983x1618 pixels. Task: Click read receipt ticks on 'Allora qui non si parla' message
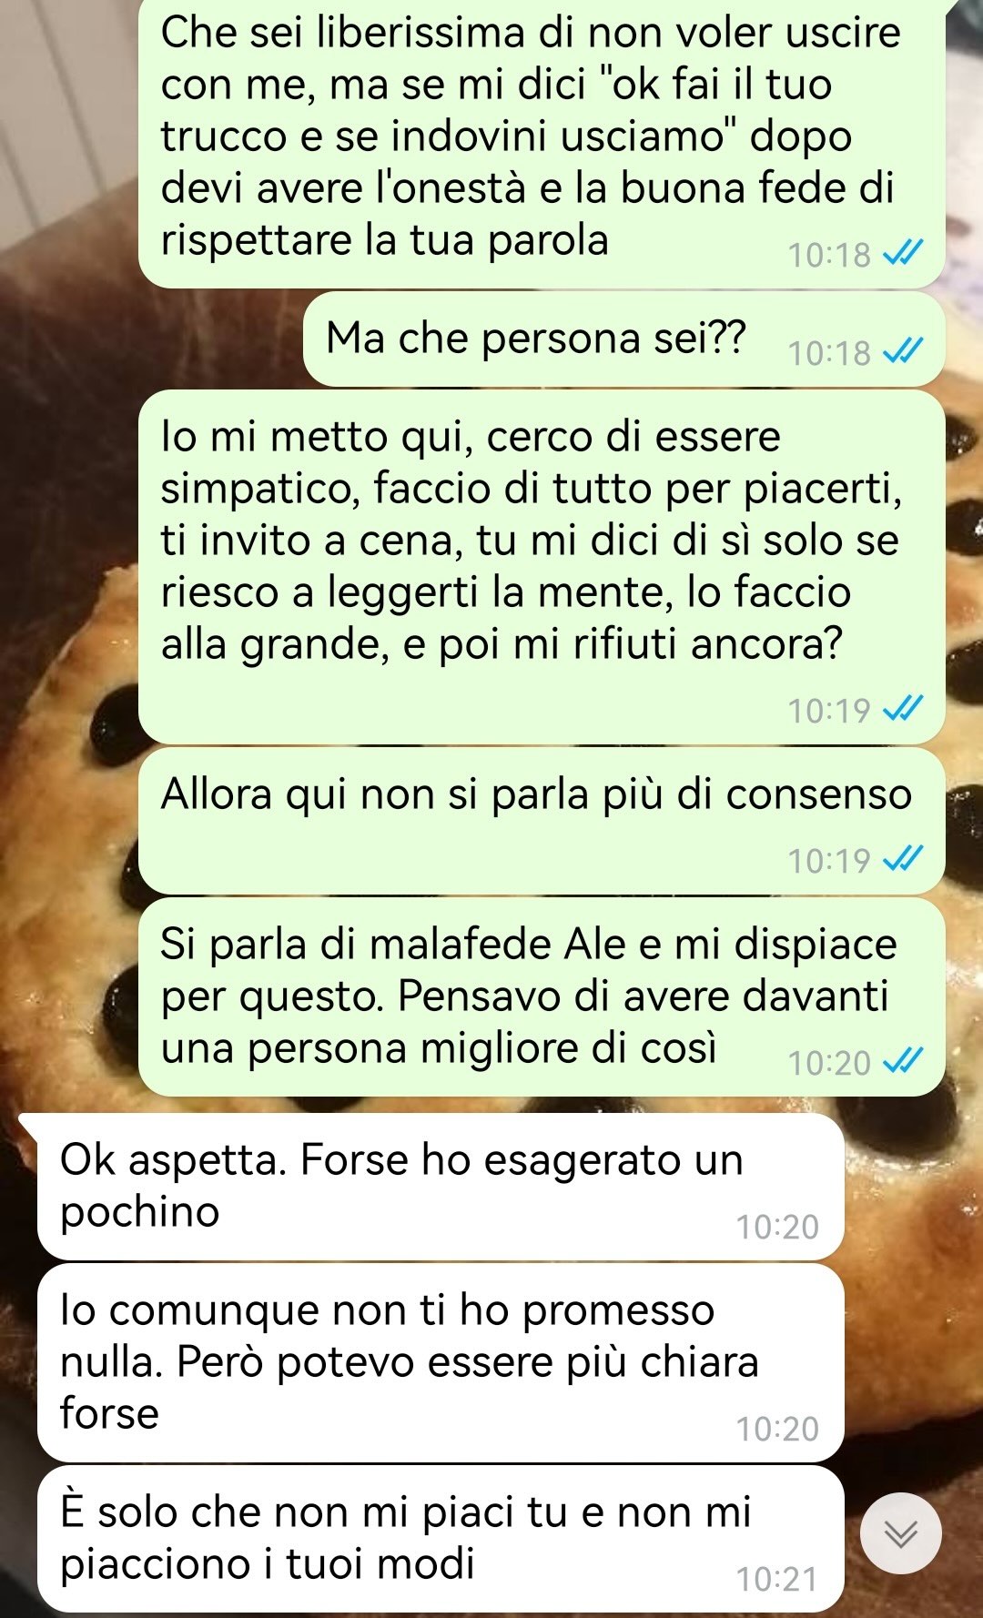[904, 858]
